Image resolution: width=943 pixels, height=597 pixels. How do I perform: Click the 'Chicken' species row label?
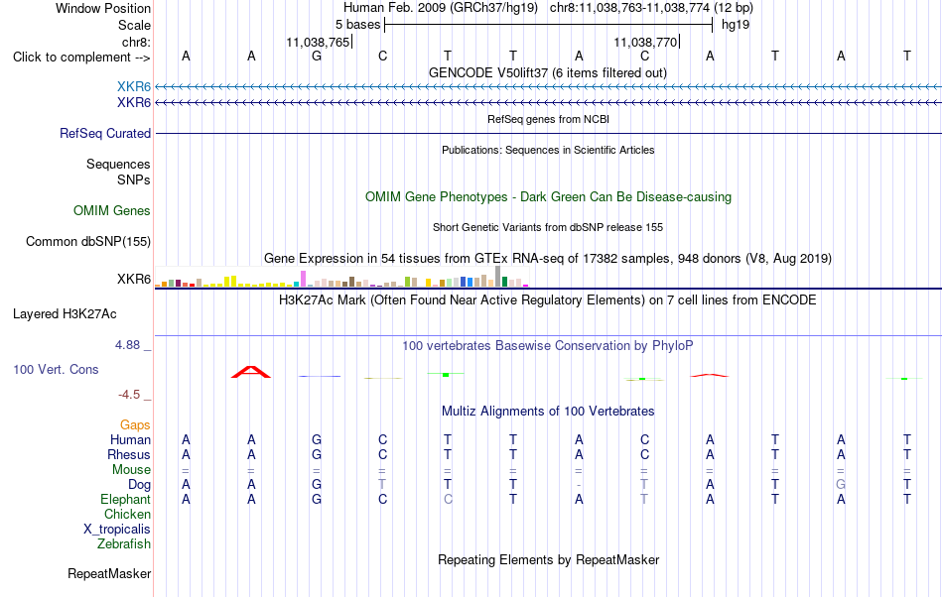[x=127, y=514]
